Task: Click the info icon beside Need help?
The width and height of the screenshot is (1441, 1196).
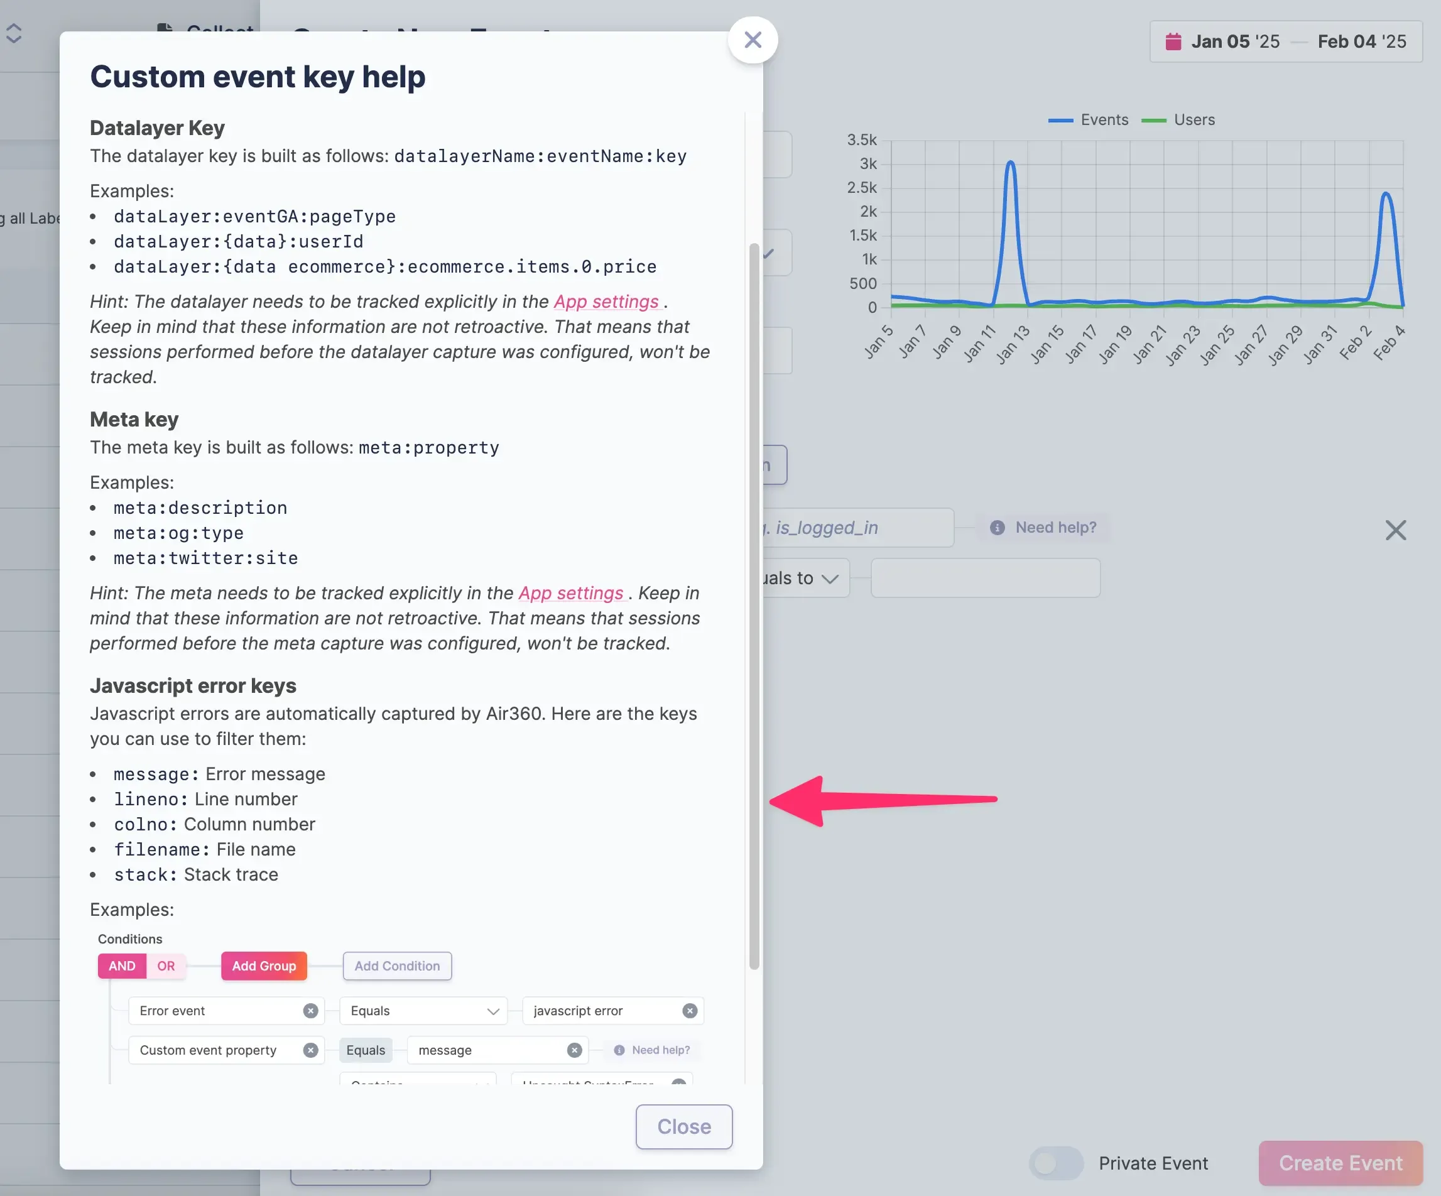Action: [x=997, y=527]
